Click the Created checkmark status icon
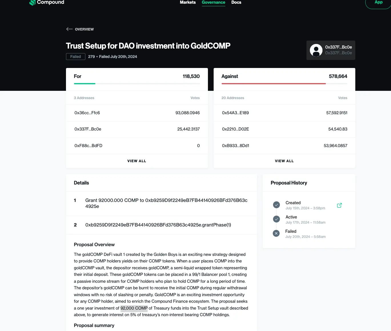Viewport: 391px width, 331px height. click(276, 205)
